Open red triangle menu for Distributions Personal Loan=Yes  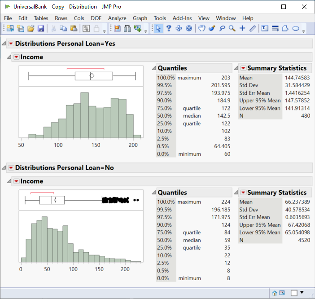[11, 44]
